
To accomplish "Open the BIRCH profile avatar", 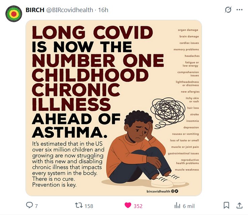I will pos(13,13).
